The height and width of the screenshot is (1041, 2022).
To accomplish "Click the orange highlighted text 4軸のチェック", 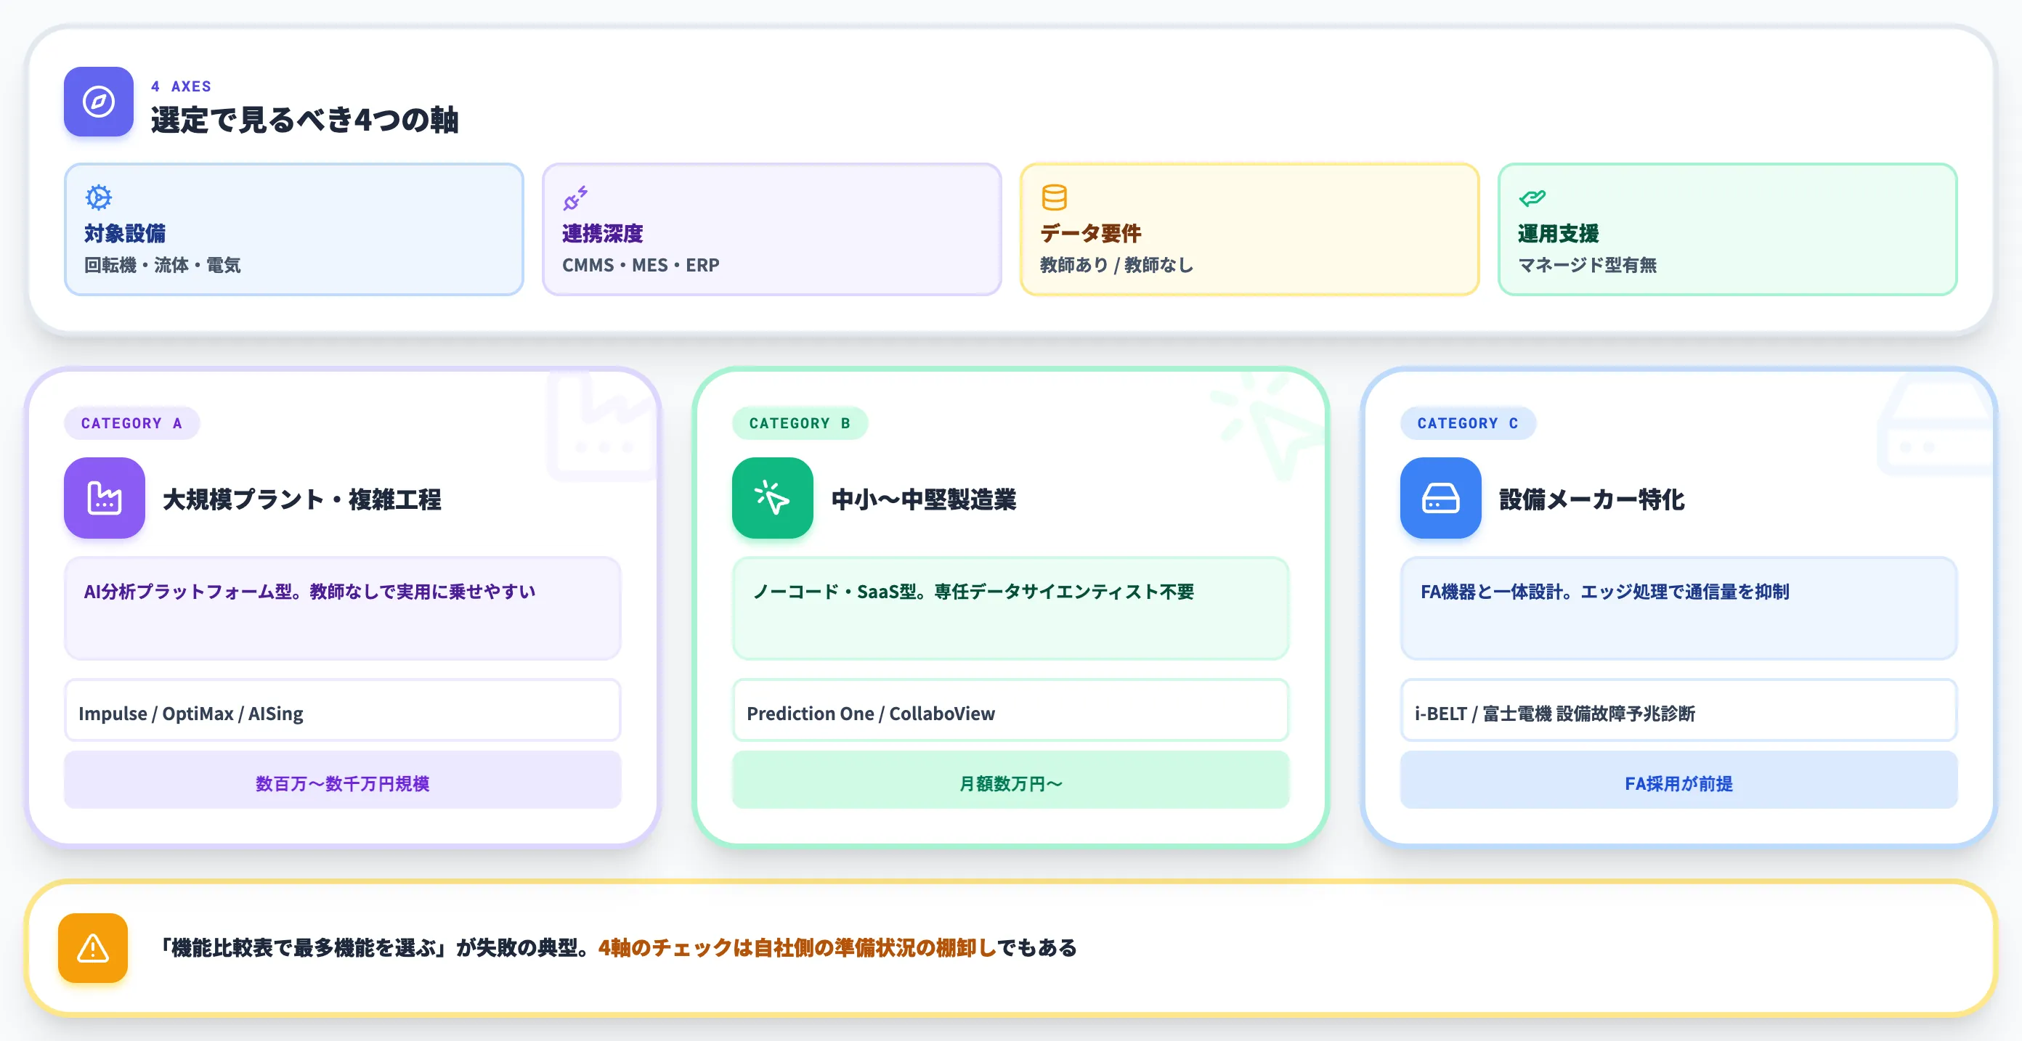I will coord(665,947).
